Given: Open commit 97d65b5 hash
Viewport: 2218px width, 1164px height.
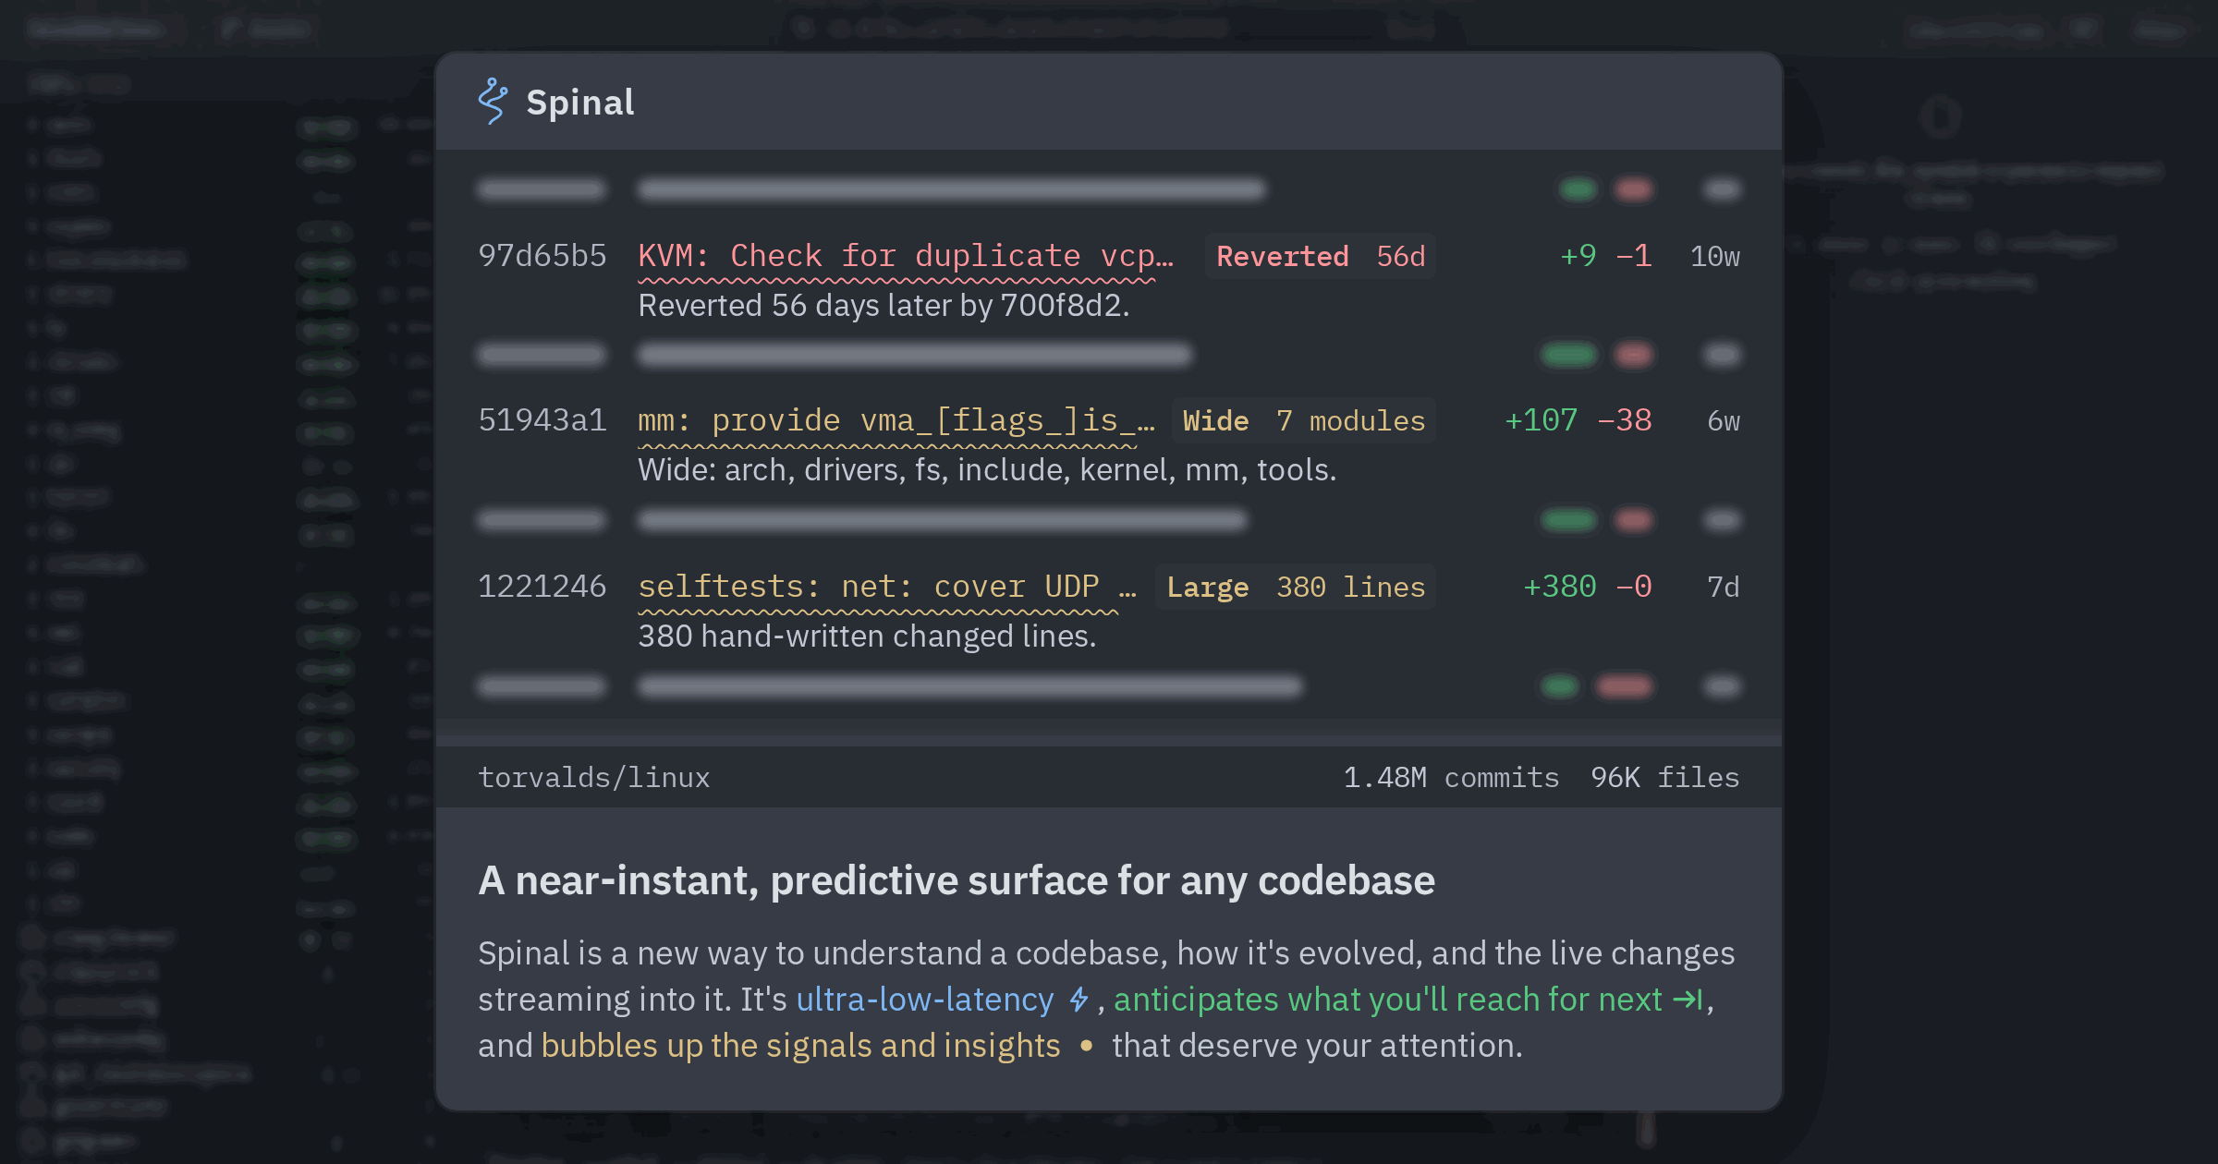Looking at the screenshot, I should (x=542, y=256).
